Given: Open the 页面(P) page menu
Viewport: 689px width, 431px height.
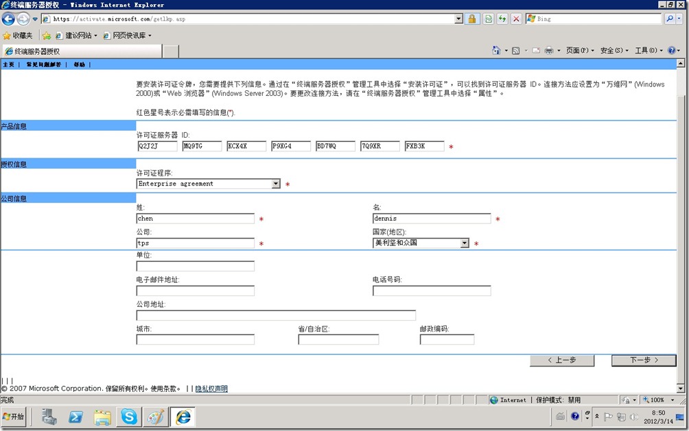Looking at the screenshot, I should (x=580, y=51).
